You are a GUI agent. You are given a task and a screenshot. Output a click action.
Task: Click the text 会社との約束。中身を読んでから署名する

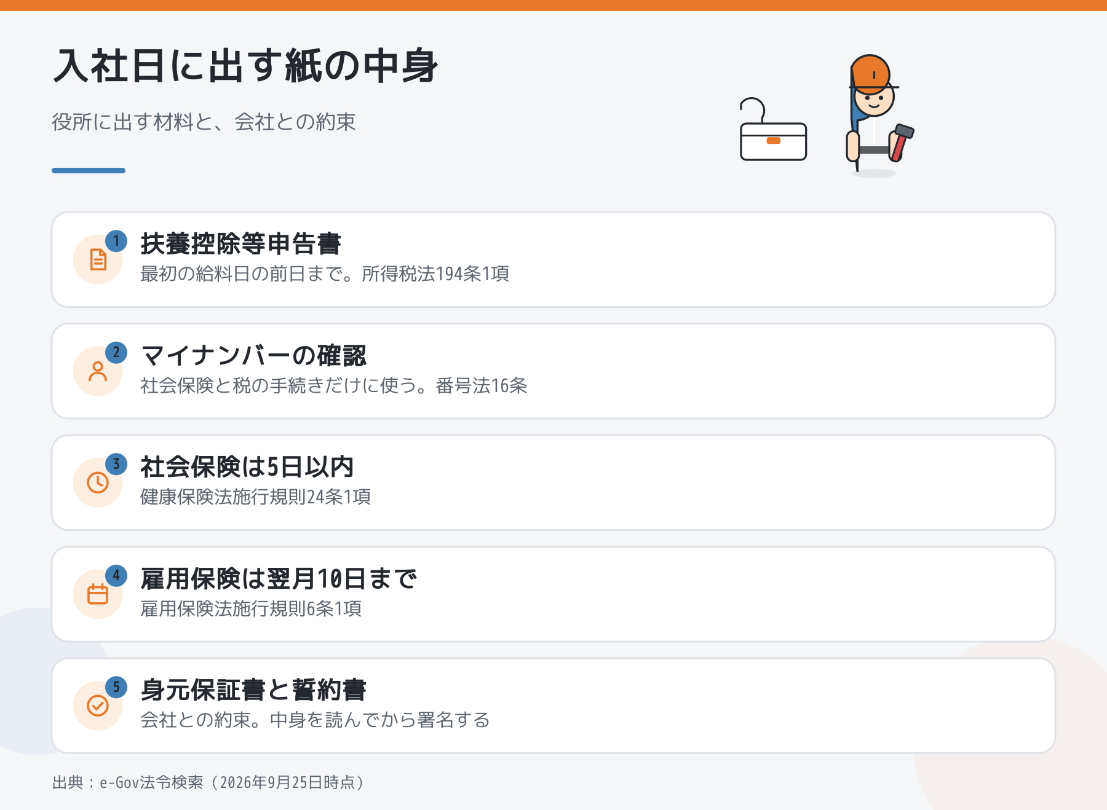(315, 720)
